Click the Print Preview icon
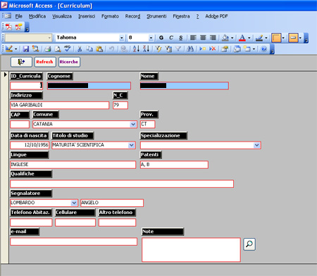Image resolution: width=317 pixels, height=276 pixels. 58,49
